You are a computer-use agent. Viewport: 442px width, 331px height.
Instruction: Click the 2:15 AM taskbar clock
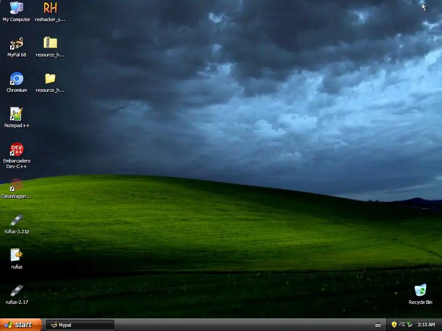426,325
